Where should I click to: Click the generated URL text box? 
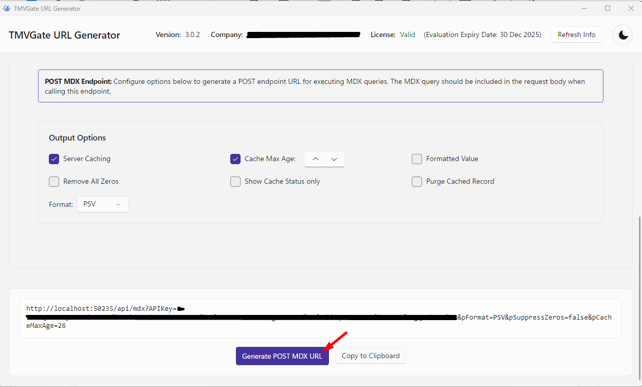pos(321,319)
